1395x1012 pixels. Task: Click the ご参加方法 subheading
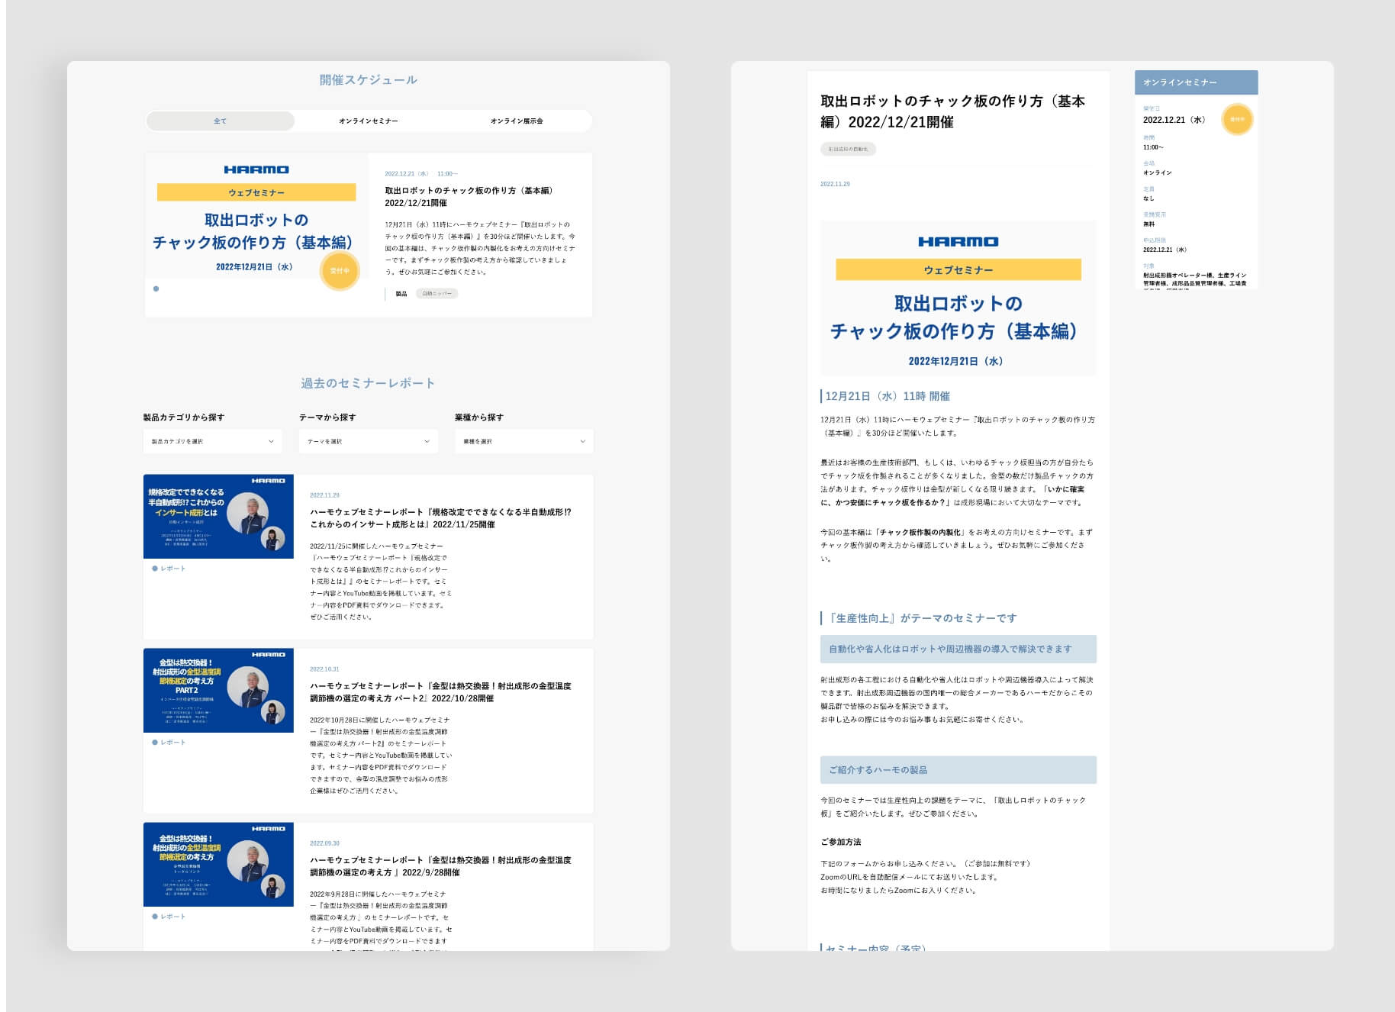click(841, 842)
